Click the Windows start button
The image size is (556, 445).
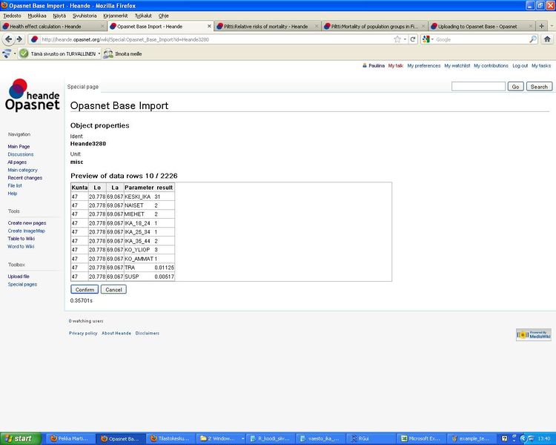click(21, 438)
